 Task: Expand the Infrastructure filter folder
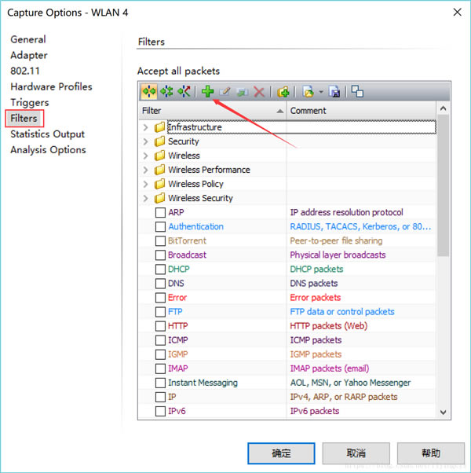click(x=145, y=127)
